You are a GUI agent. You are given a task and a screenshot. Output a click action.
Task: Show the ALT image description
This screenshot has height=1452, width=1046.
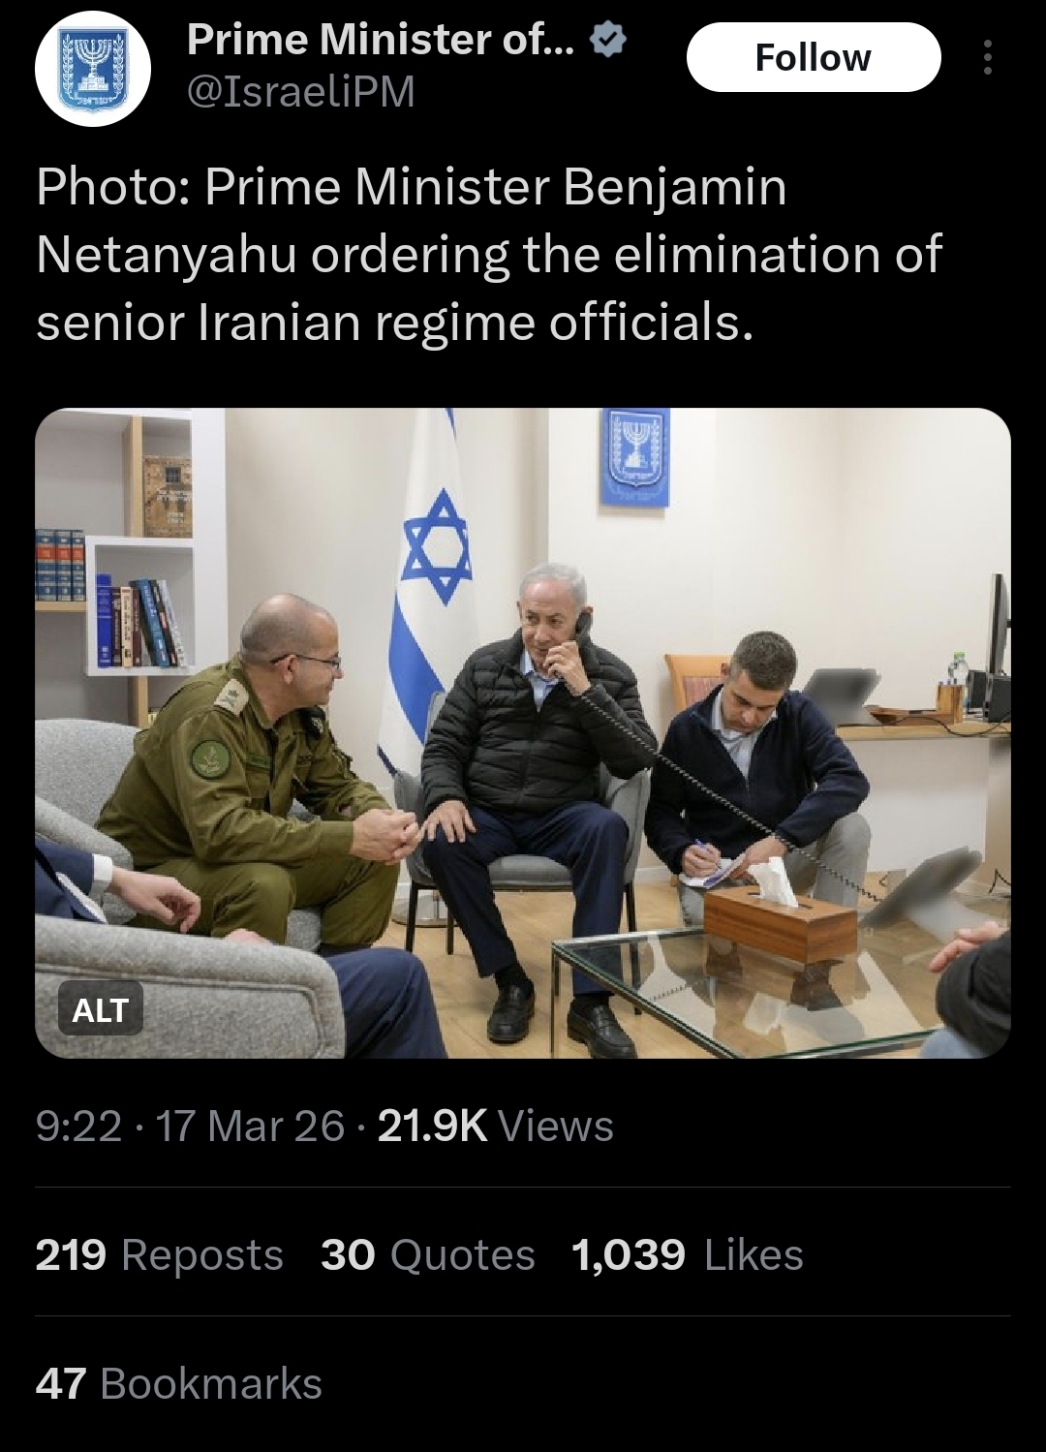[101, 1009]
